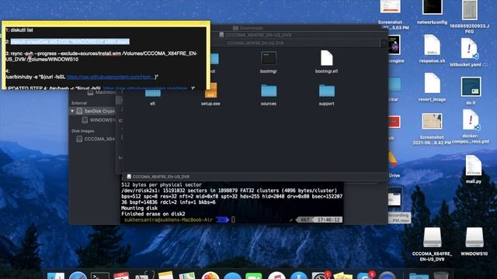Click 'Finished erase on disk2' in the Terminal
497x279 pixels.
pos(153,214)
